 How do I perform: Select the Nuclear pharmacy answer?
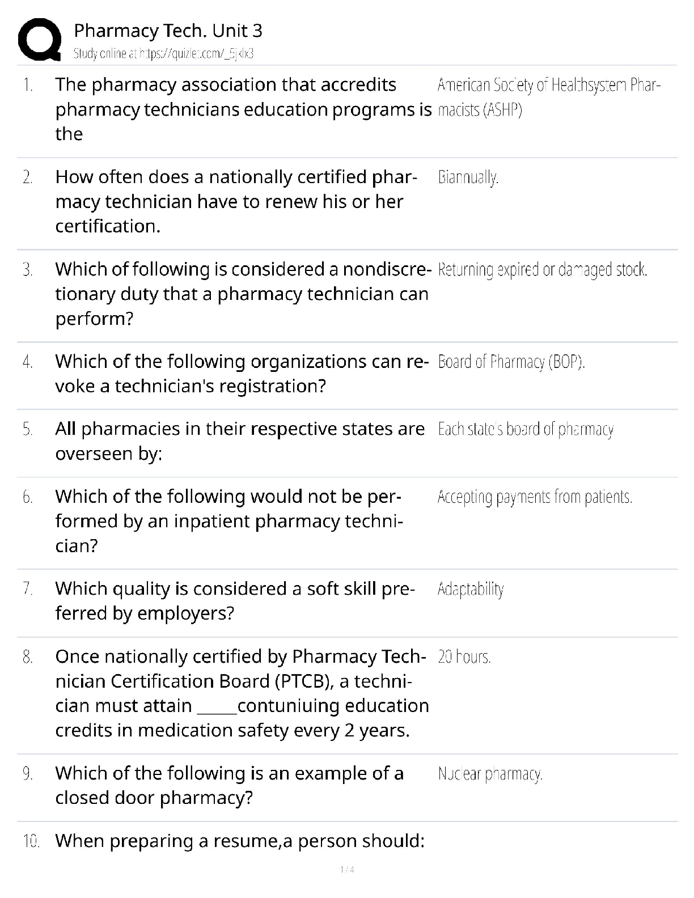[490, 774]
